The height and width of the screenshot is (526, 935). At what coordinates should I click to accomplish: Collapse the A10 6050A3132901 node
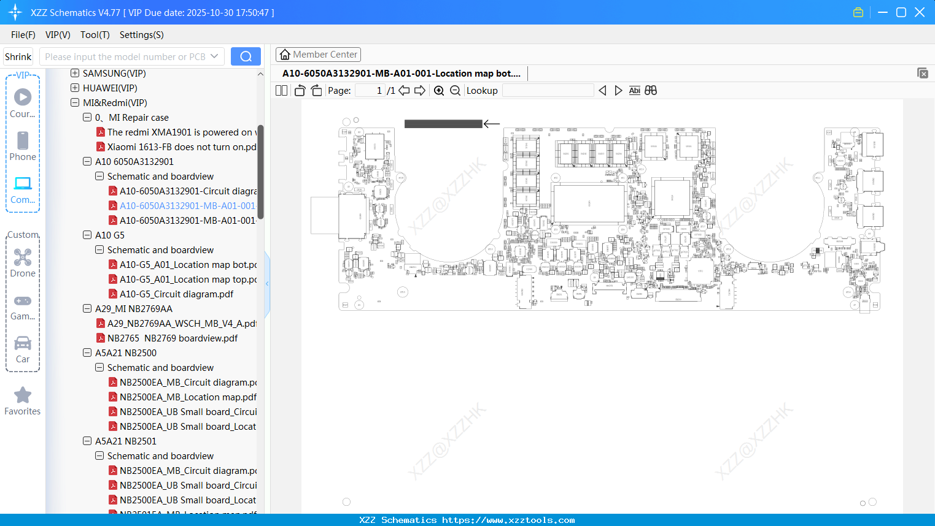87,161
